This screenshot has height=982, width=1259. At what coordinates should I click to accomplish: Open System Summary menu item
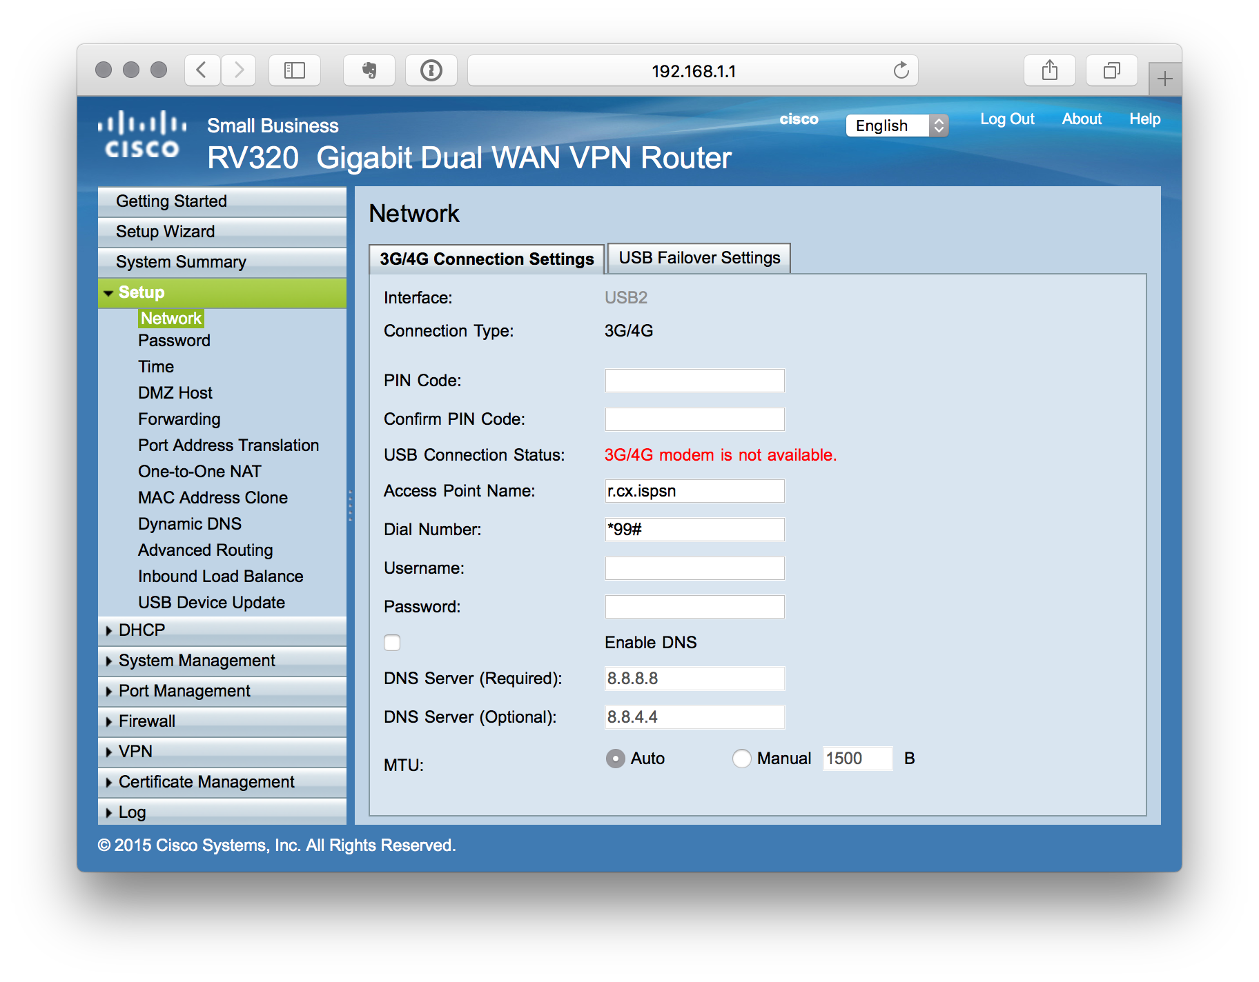point(222,262)
